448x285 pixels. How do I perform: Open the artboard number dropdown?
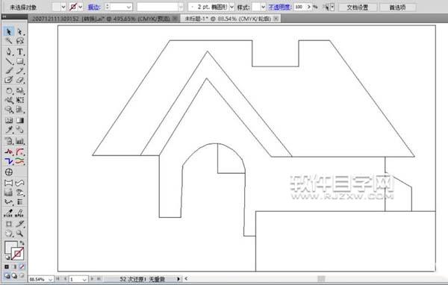coord(84,279)
